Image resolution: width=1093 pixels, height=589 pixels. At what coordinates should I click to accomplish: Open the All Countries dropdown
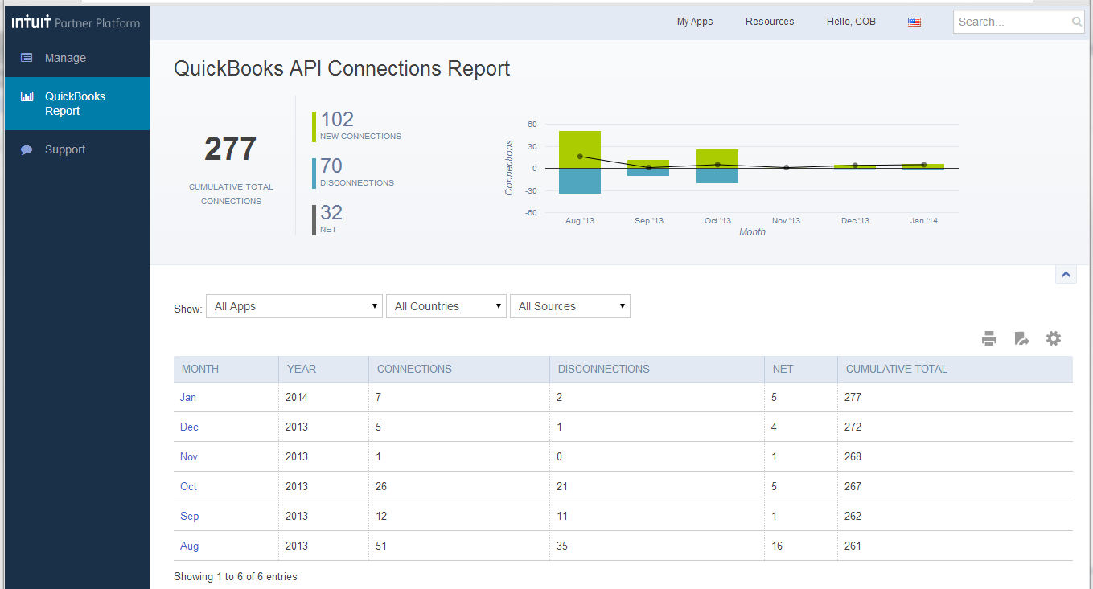click(x=446, y=306)
